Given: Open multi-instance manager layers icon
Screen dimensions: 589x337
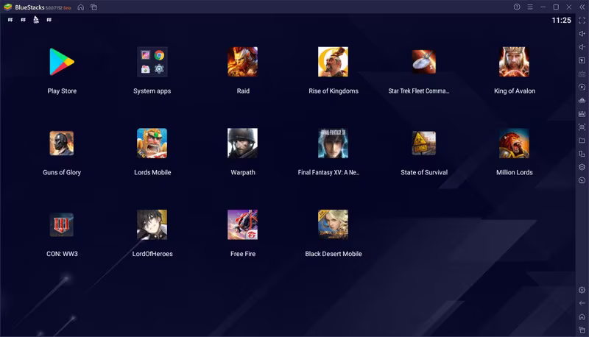Looking at the screenshot, I should coord(582,167).
